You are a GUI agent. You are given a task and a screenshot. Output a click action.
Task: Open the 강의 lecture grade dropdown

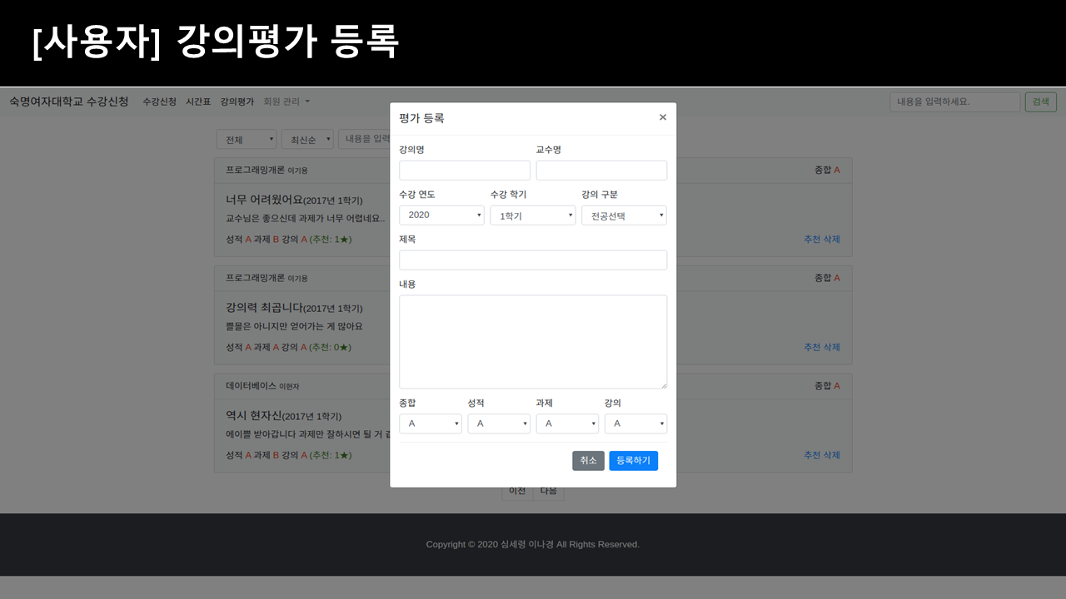(635, 423)
